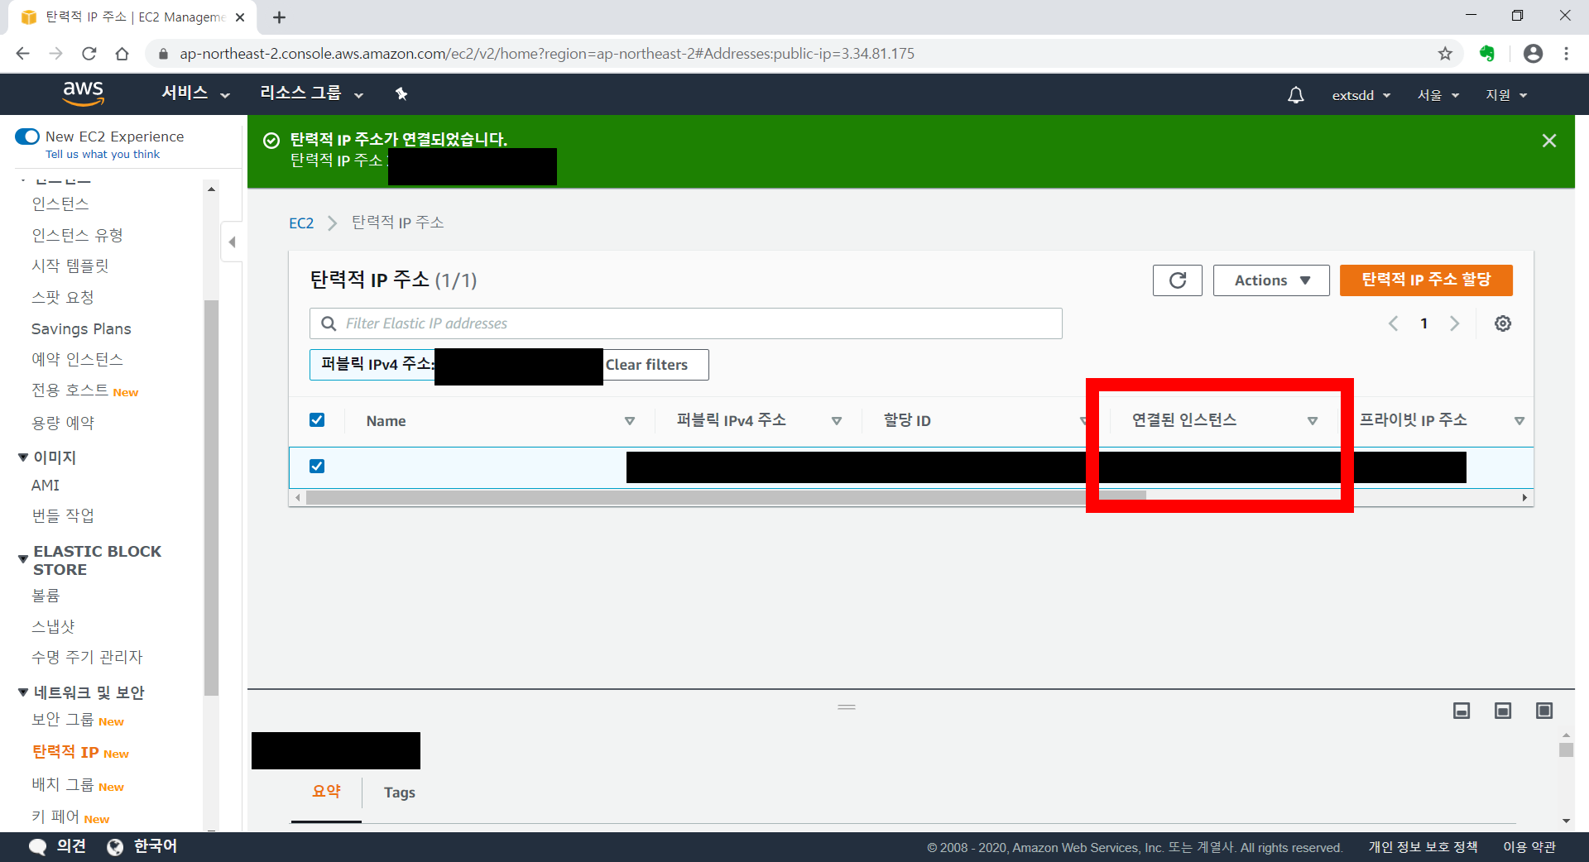Open the pin shortcut icon in AWS navbar
Image resolution: width=1589 pixels, height=862 pixels.
tap(401, 93)
